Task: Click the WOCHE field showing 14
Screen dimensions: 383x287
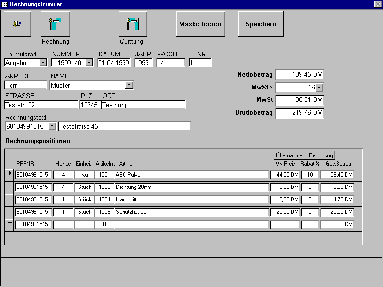Action: coord(171,63)
